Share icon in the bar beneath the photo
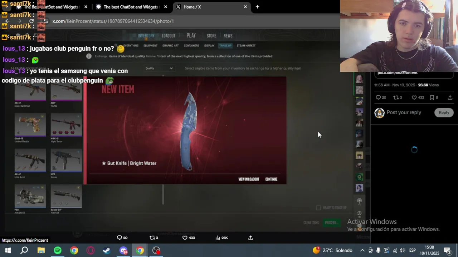 pos(250,238)
